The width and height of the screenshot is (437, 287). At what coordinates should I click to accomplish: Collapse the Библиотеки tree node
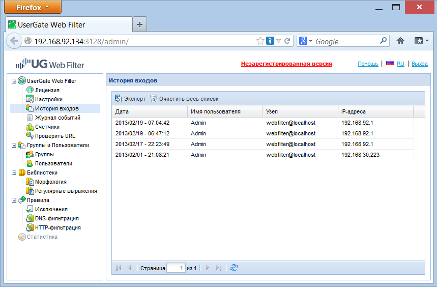(x=14, y=173)
